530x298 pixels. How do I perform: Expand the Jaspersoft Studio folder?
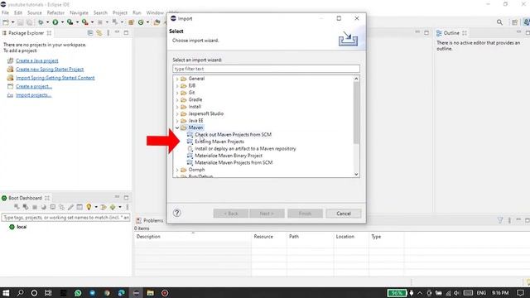tap(177, 114)
